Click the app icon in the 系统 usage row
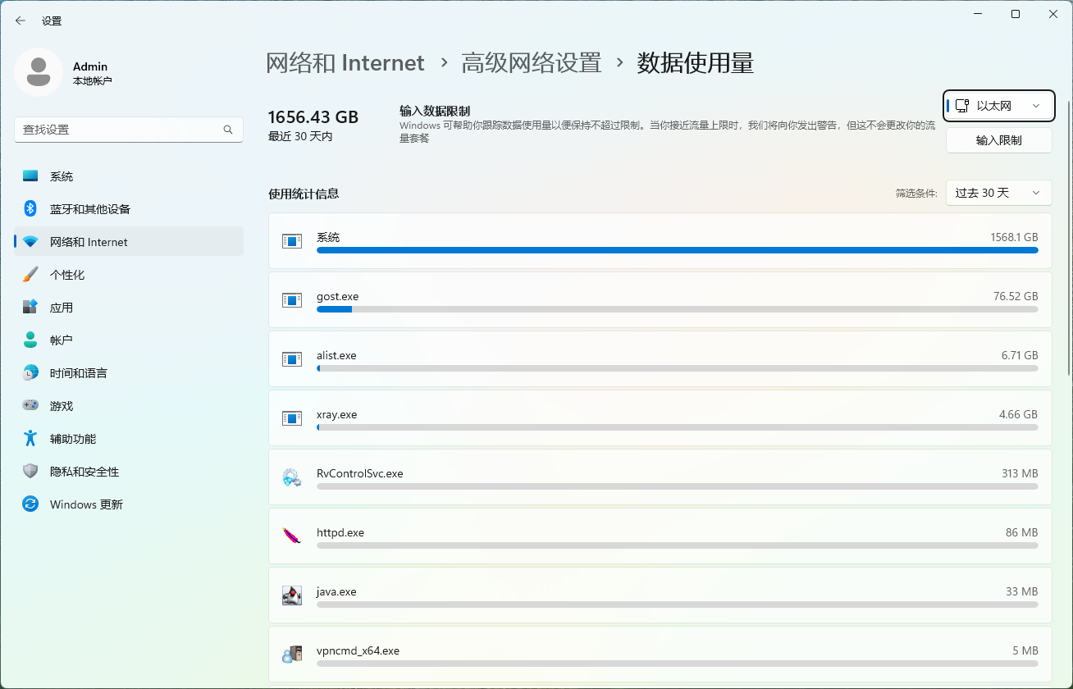The image size is (1073, 689). pyautogui.click(x=292, y=241)
